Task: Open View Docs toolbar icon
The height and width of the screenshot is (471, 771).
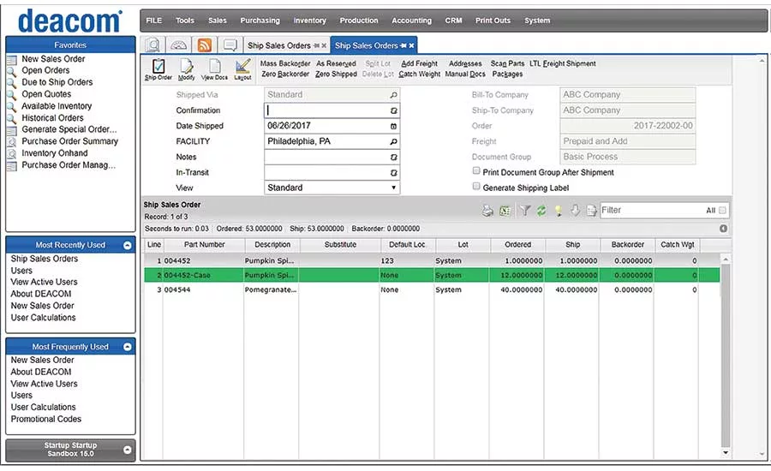Action: (x=214, y=66)
